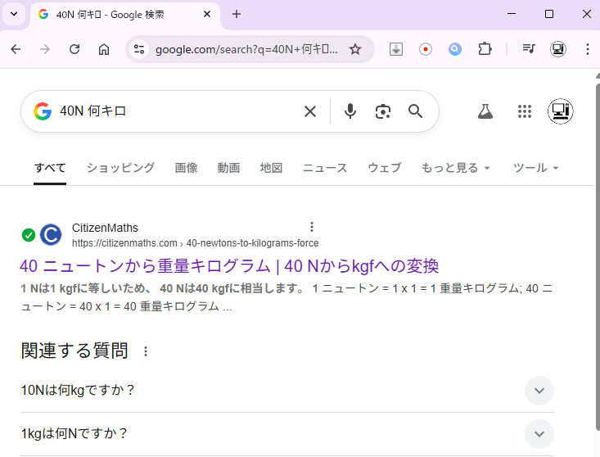Go forward to next page

tap(45, 49)
